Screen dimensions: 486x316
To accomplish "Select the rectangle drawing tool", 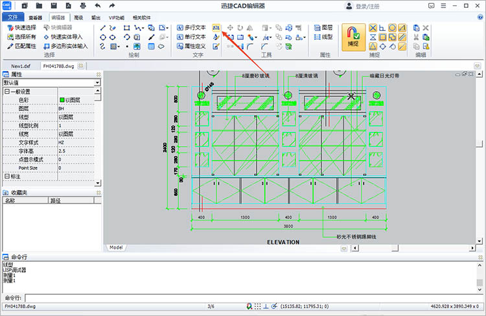I will tap(126, 28).
